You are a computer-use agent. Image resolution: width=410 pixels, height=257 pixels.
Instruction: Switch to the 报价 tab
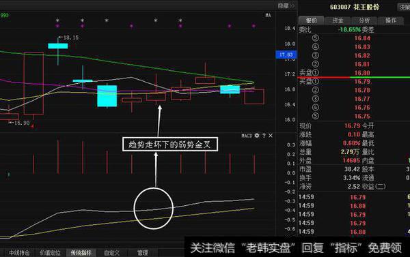coord(312,20)
